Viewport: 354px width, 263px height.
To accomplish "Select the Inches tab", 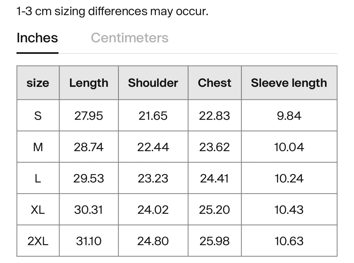I will tap(37, 38).
